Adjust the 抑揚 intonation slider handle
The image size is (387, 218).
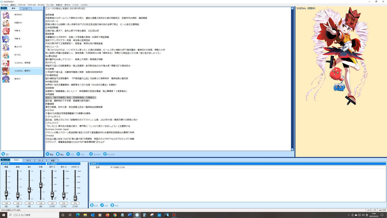41,185
